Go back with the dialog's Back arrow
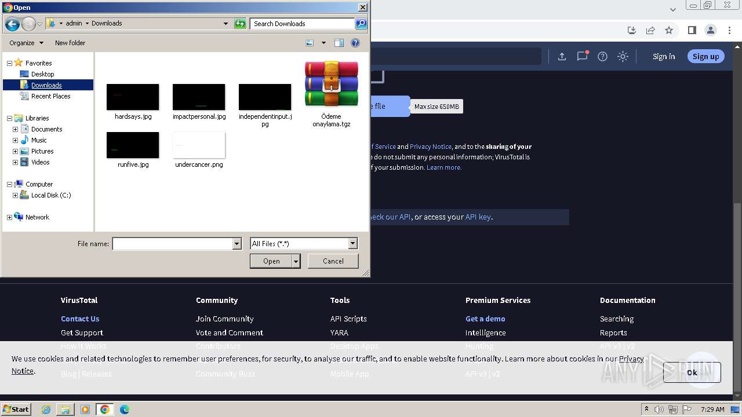 [x=12, y=24]
